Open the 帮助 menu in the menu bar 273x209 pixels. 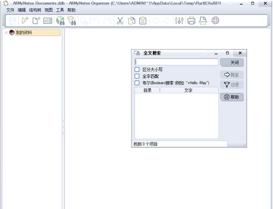click(72, 10)
